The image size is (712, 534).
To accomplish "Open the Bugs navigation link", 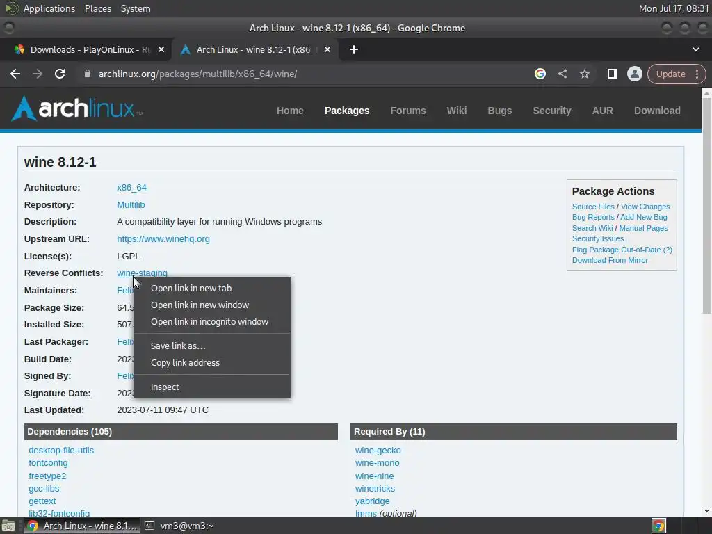I will pyautogui.click(x=499, y=111).
